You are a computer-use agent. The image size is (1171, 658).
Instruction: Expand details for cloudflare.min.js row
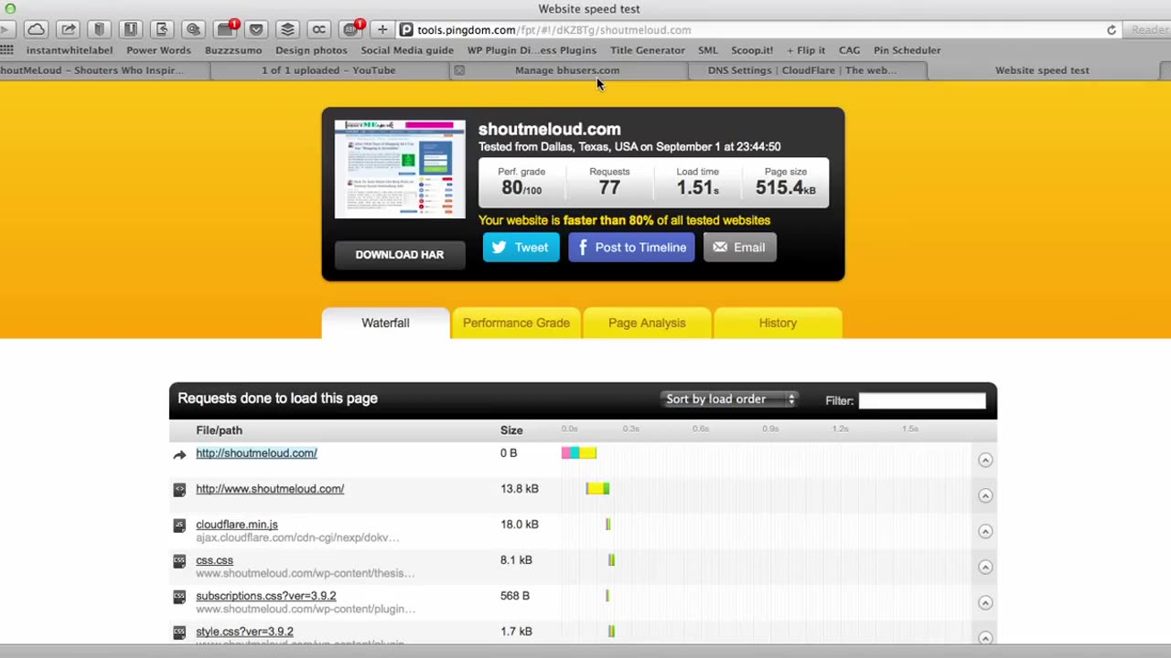[985, 531]
